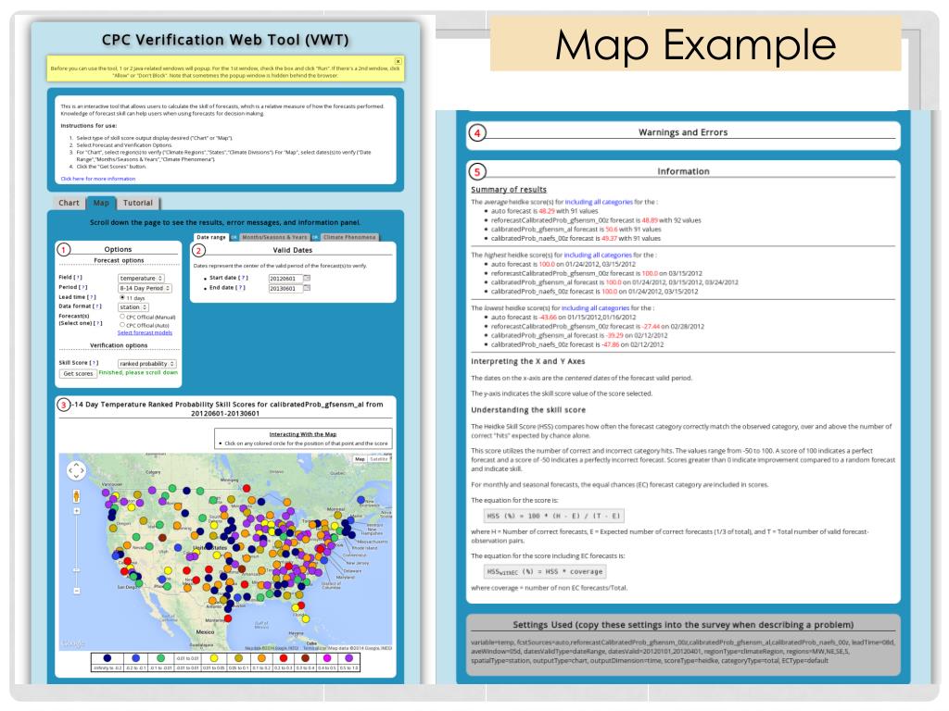The image size is (949, 711).
Task: Click the Warnings and Errors panel header
Action: tap(683, 132)
